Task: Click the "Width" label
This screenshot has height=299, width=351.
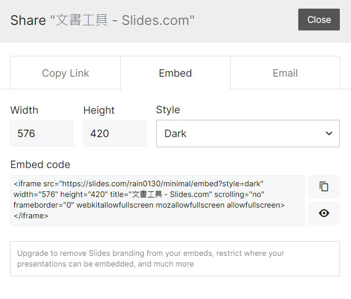Action: (24, 110)
